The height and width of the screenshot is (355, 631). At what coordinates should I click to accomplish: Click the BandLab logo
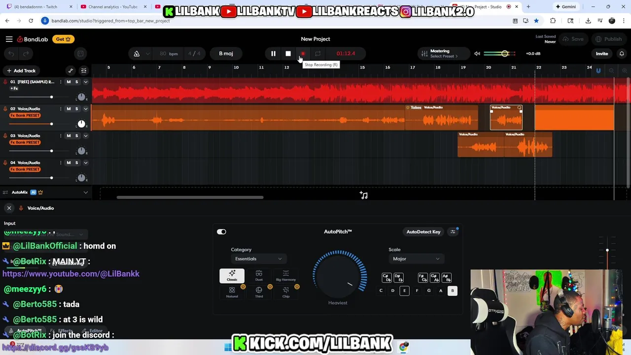pyautogui.click(x=33, y=39)
